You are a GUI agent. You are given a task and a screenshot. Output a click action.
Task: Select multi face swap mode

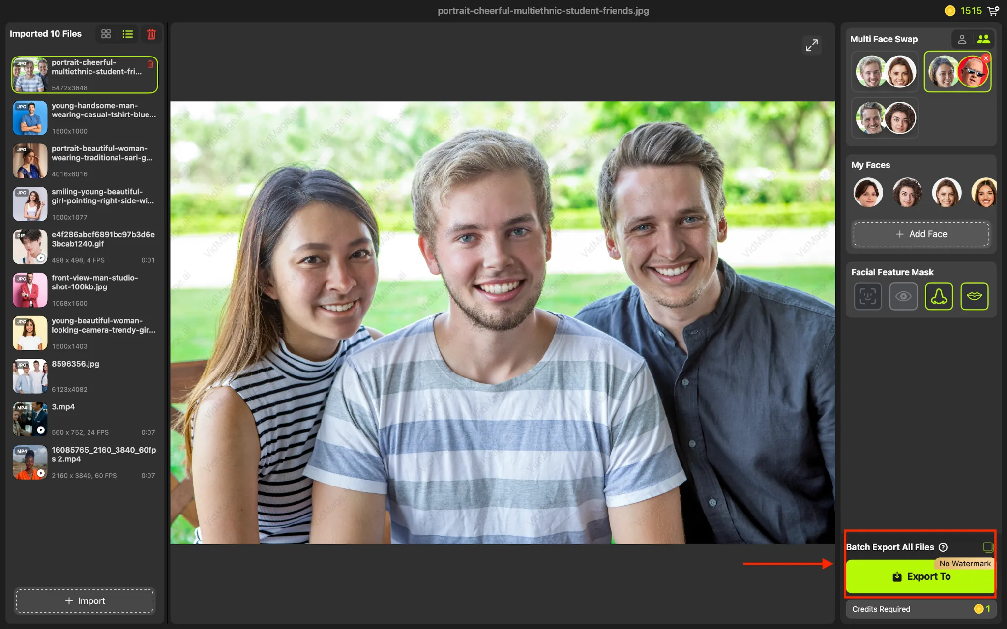(984, 39)
